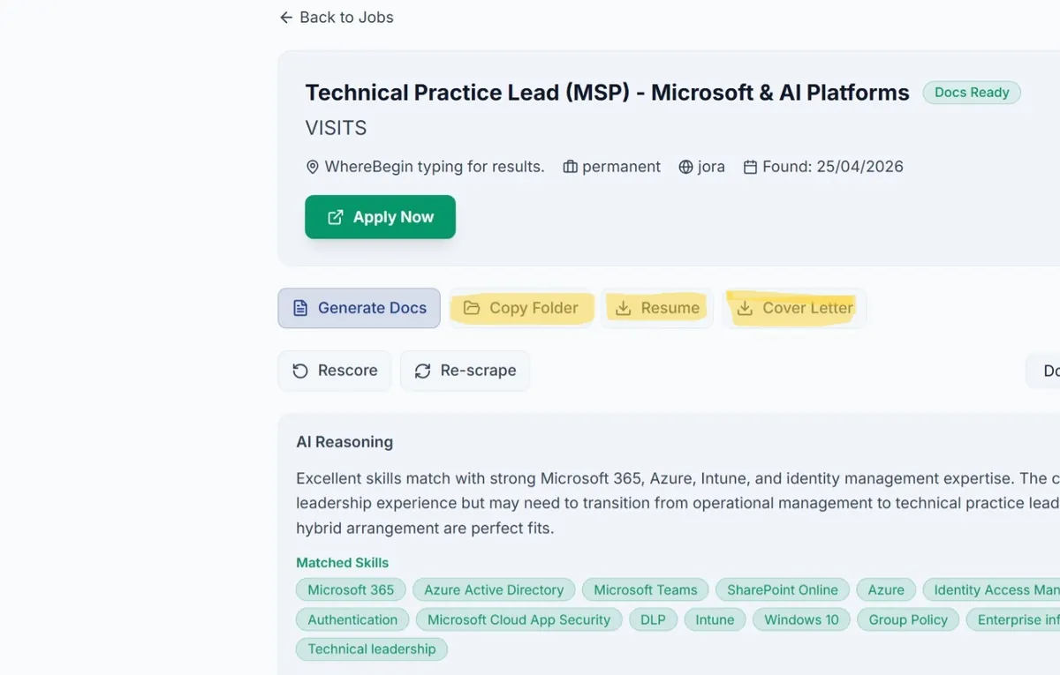
Task: Click the document icon in Generate Docs
Action: 300,308
